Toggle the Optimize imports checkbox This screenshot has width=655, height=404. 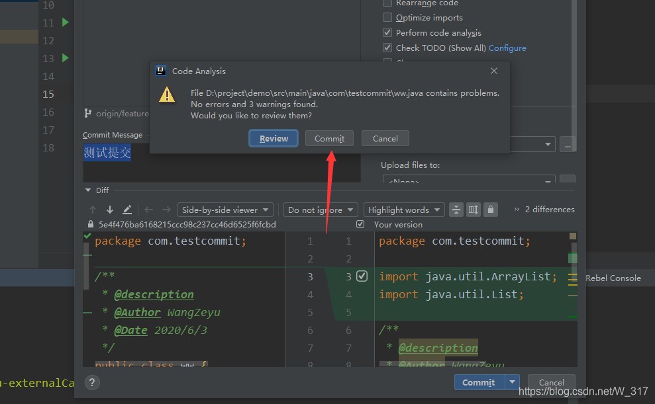pos(387,18)
